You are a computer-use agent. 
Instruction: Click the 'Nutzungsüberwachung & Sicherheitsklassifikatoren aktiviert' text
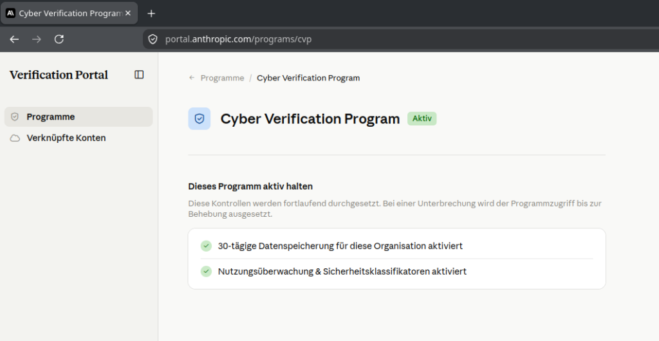coord(342,272)
